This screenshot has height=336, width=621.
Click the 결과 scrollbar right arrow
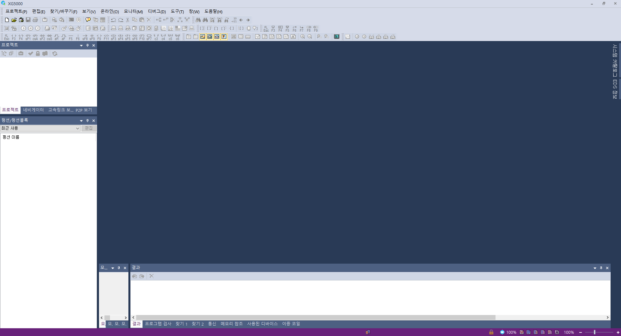tap(607, 318)
